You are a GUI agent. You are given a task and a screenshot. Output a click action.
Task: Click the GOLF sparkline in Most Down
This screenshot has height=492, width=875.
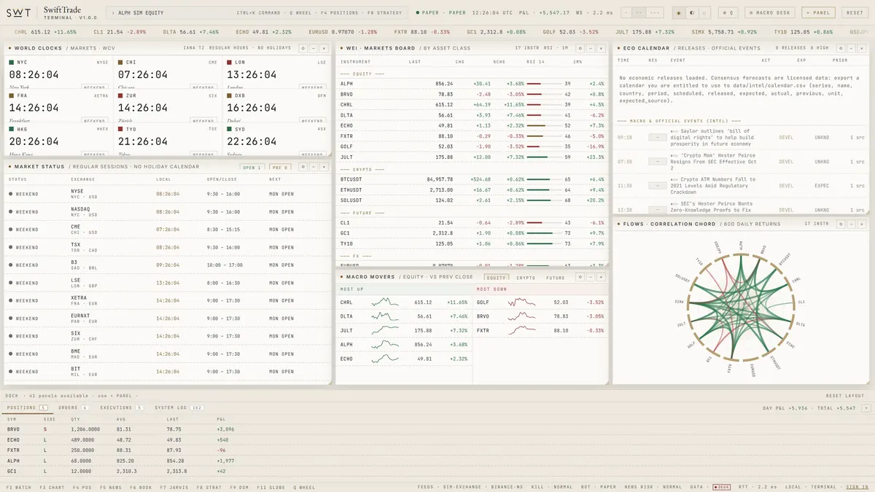pos(522,302)
